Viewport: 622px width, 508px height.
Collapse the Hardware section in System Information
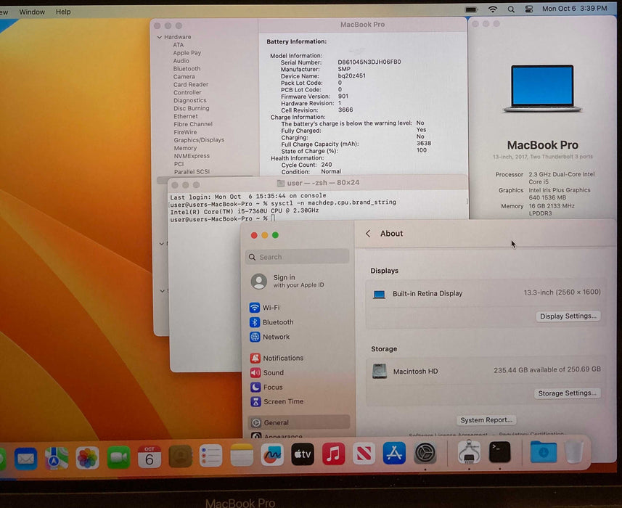pyautogui.click(x=160, y=37)
